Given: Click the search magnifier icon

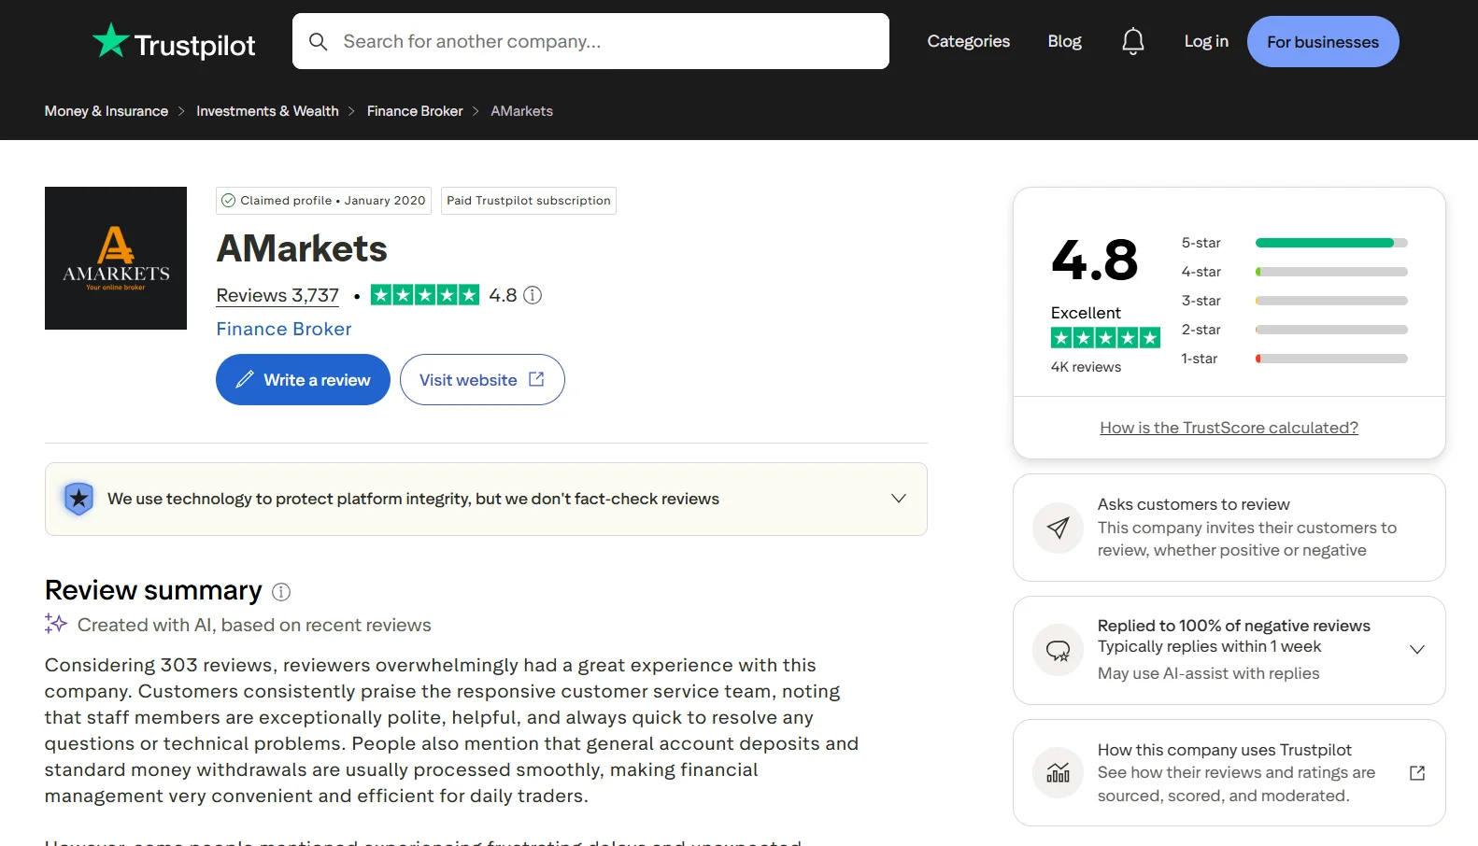Looking at the screenshot, I should [x=318, y=41].
